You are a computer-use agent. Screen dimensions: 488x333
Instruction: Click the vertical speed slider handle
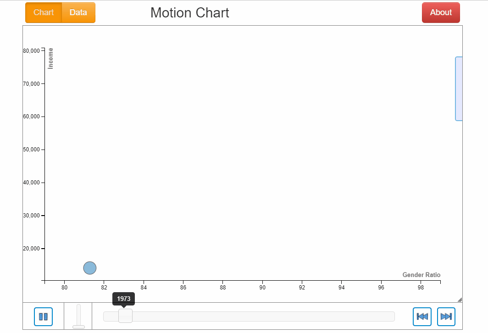pos(78,327)
